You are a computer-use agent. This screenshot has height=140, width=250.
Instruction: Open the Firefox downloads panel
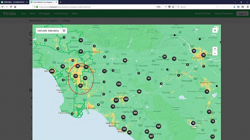pyautogui.click(x=234, y=7)
